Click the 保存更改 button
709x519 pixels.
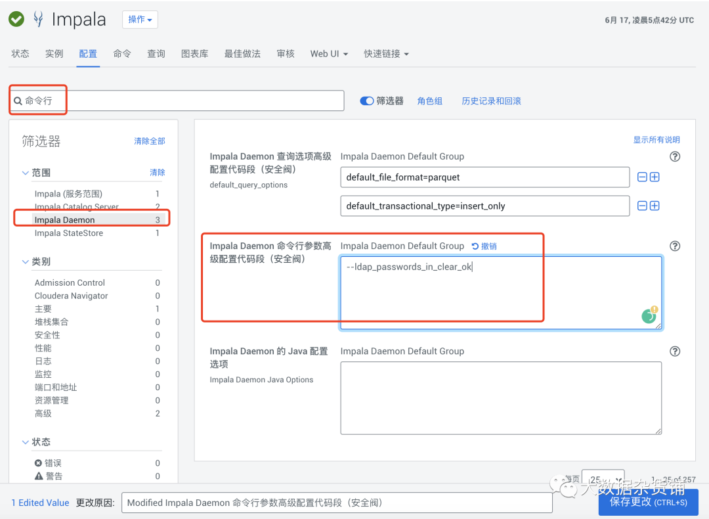pos(649,502)
